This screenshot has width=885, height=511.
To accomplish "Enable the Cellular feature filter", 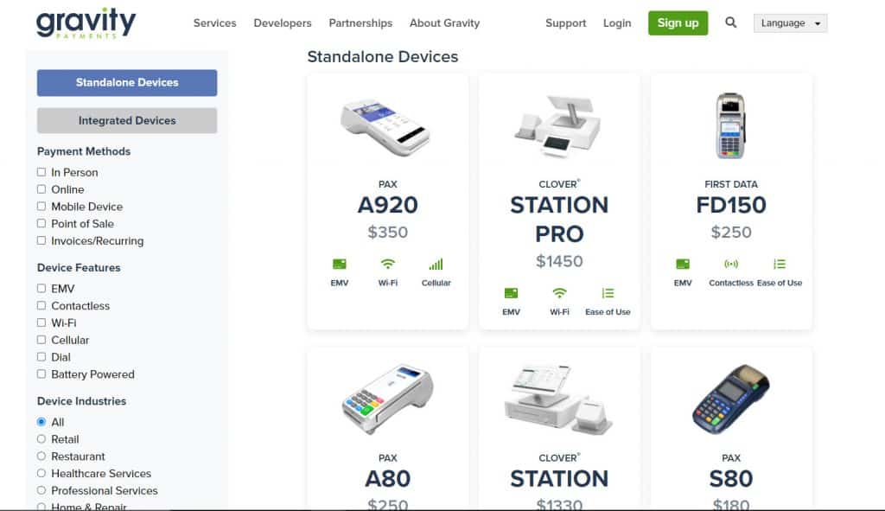I will point(41,340).
